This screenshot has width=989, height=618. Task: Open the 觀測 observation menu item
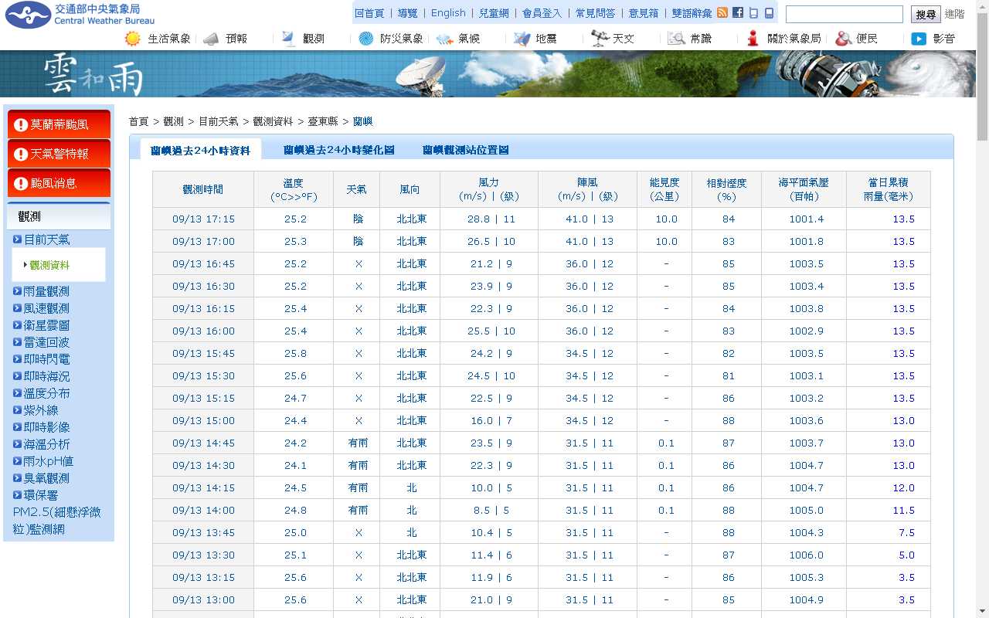[313, 39]
